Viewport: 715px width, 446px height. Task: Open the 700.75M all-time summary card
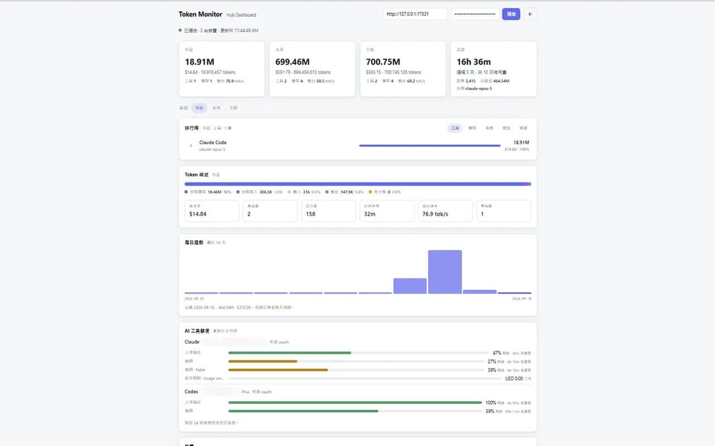click(x=403, y=69)
